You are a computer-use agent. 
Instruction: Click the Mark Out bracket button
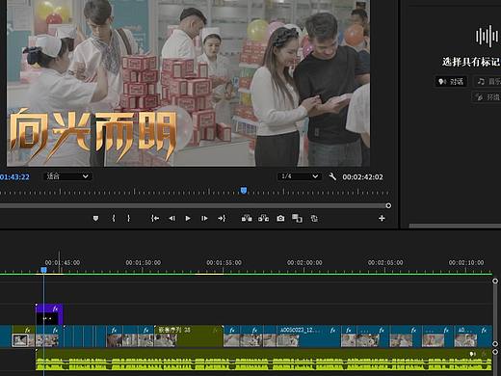pos(128,219)
